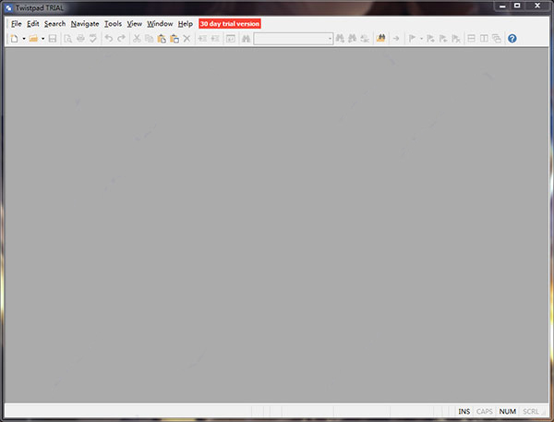Click the NUM status bar indicator
The image size is (554, 422).
508,412
